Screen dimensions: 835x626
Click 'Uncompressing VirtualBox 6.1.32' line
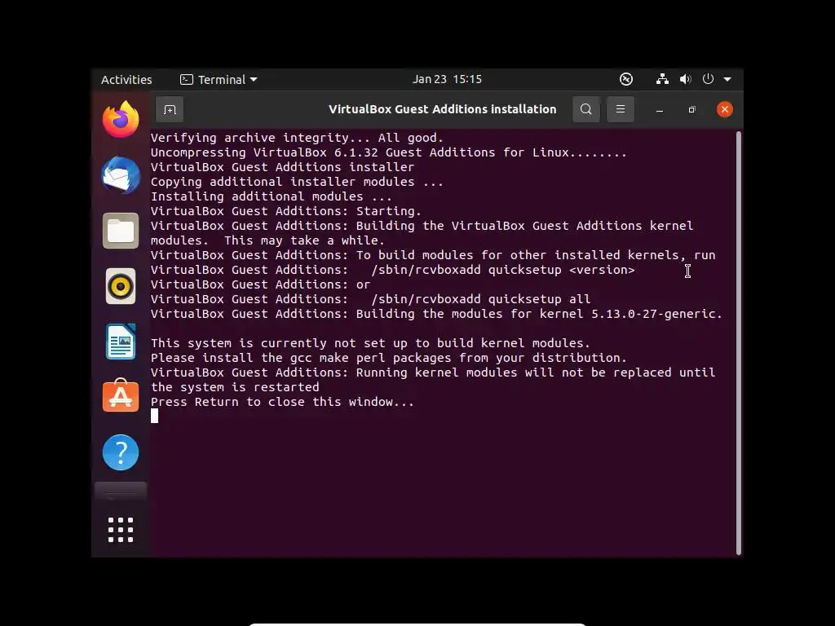pos(389,152)
